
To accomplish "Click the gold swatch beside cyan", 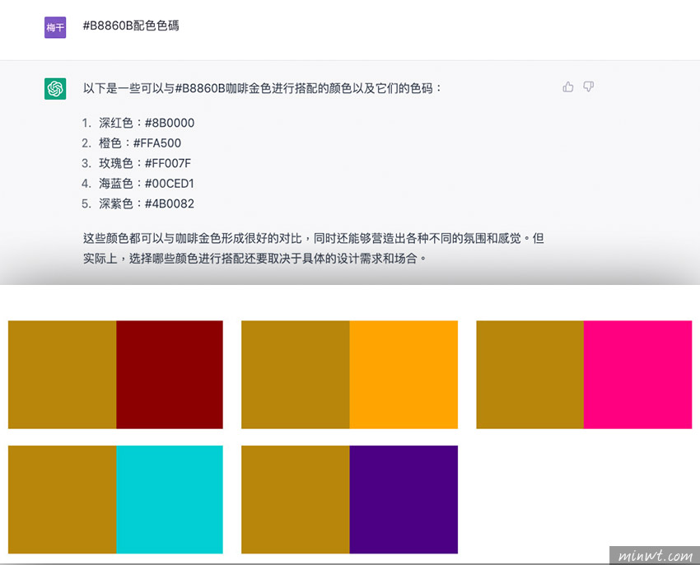I will (62, 499).
